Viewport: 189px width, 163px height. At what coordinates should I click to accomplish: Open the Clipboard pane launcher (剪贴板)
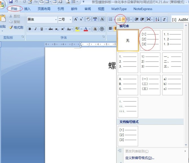[x=23, y=37]
